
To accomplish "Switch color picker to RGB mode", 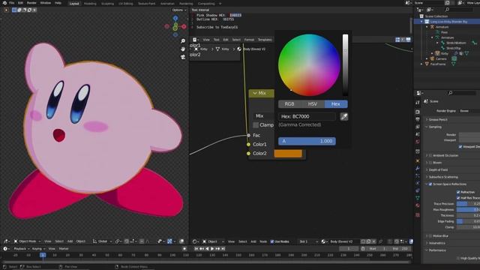I will coord(289,104).
